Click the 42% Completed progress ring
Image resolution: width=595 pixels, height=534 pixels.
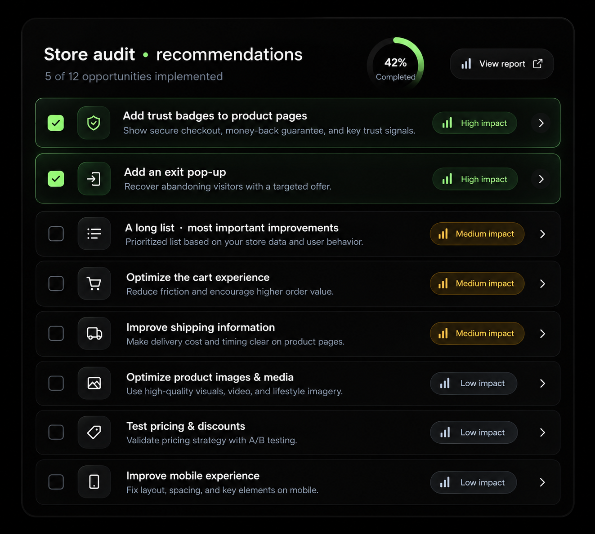pos(395,66)
